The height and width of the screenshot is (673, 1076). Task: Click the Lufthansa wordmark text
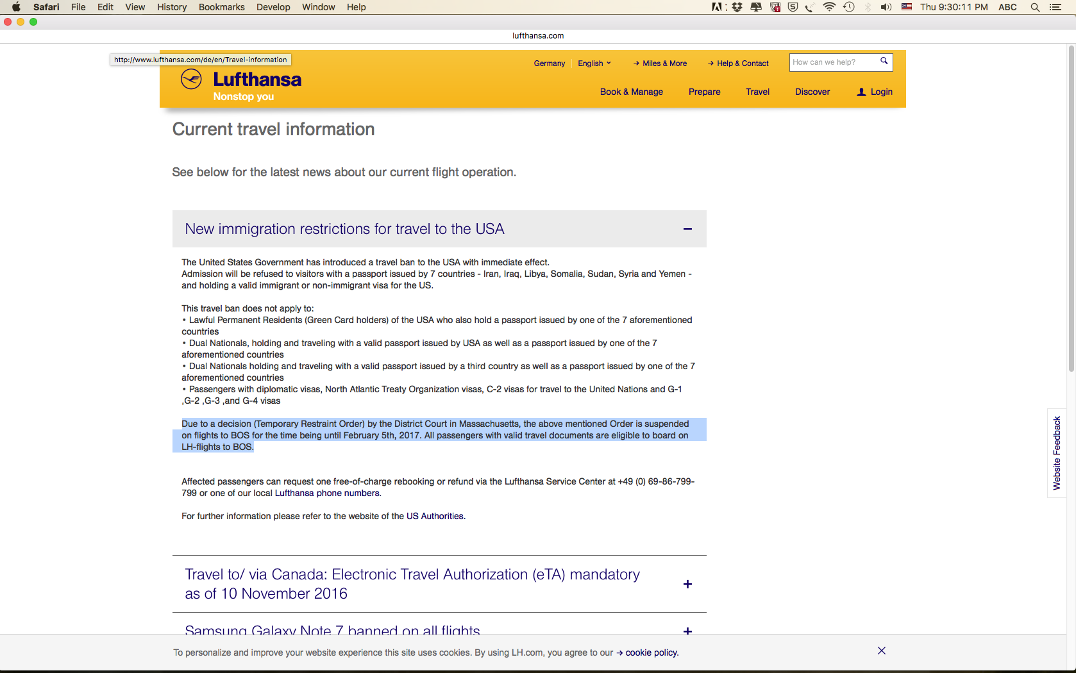pyautogui.click(x=257, y=79)
